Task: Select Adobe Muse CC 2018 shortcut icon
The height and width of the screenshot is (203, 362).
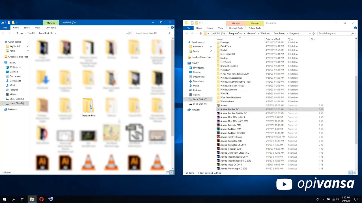Action: (x=218, y=165)
